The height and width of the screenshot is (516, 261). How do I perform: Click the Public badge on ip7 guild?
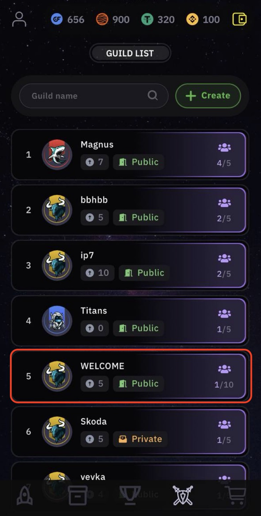point(144,273)
